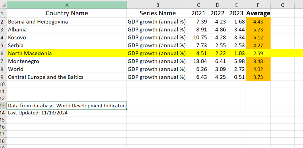Select row 6 header
Image resolution: width=303 pixels, height=148 pixels.
pyautogui.click(x=3, y=53)
